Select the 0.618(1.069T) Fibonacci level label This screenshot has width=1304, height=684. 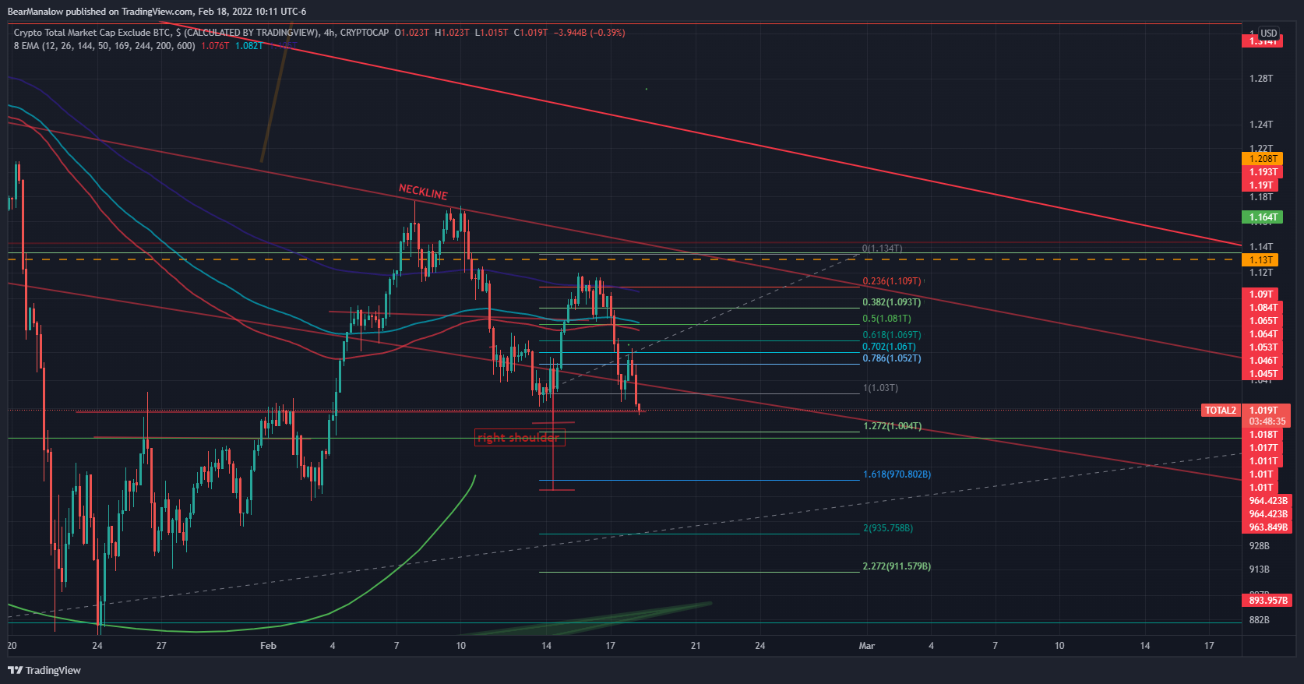click(891, 335)
